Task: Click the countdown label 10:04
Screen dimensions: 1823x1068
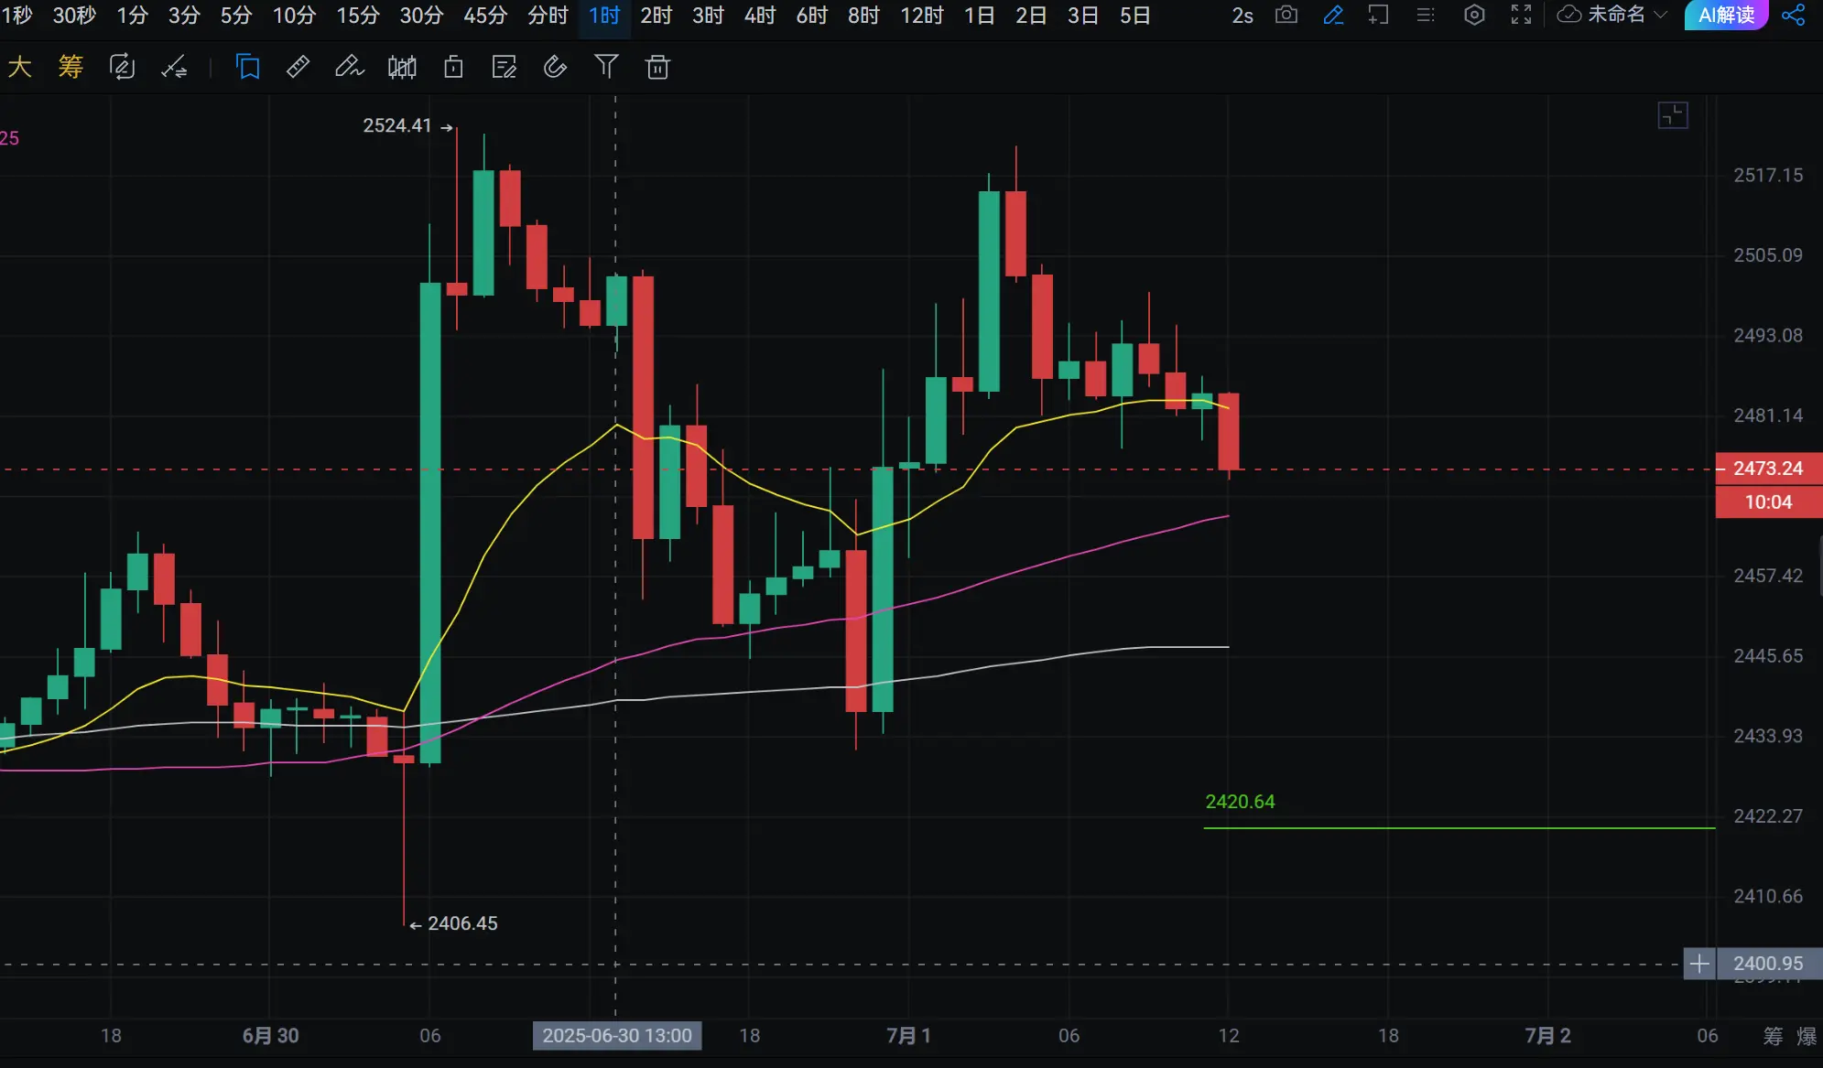Action: click(x=1768, y=502)
